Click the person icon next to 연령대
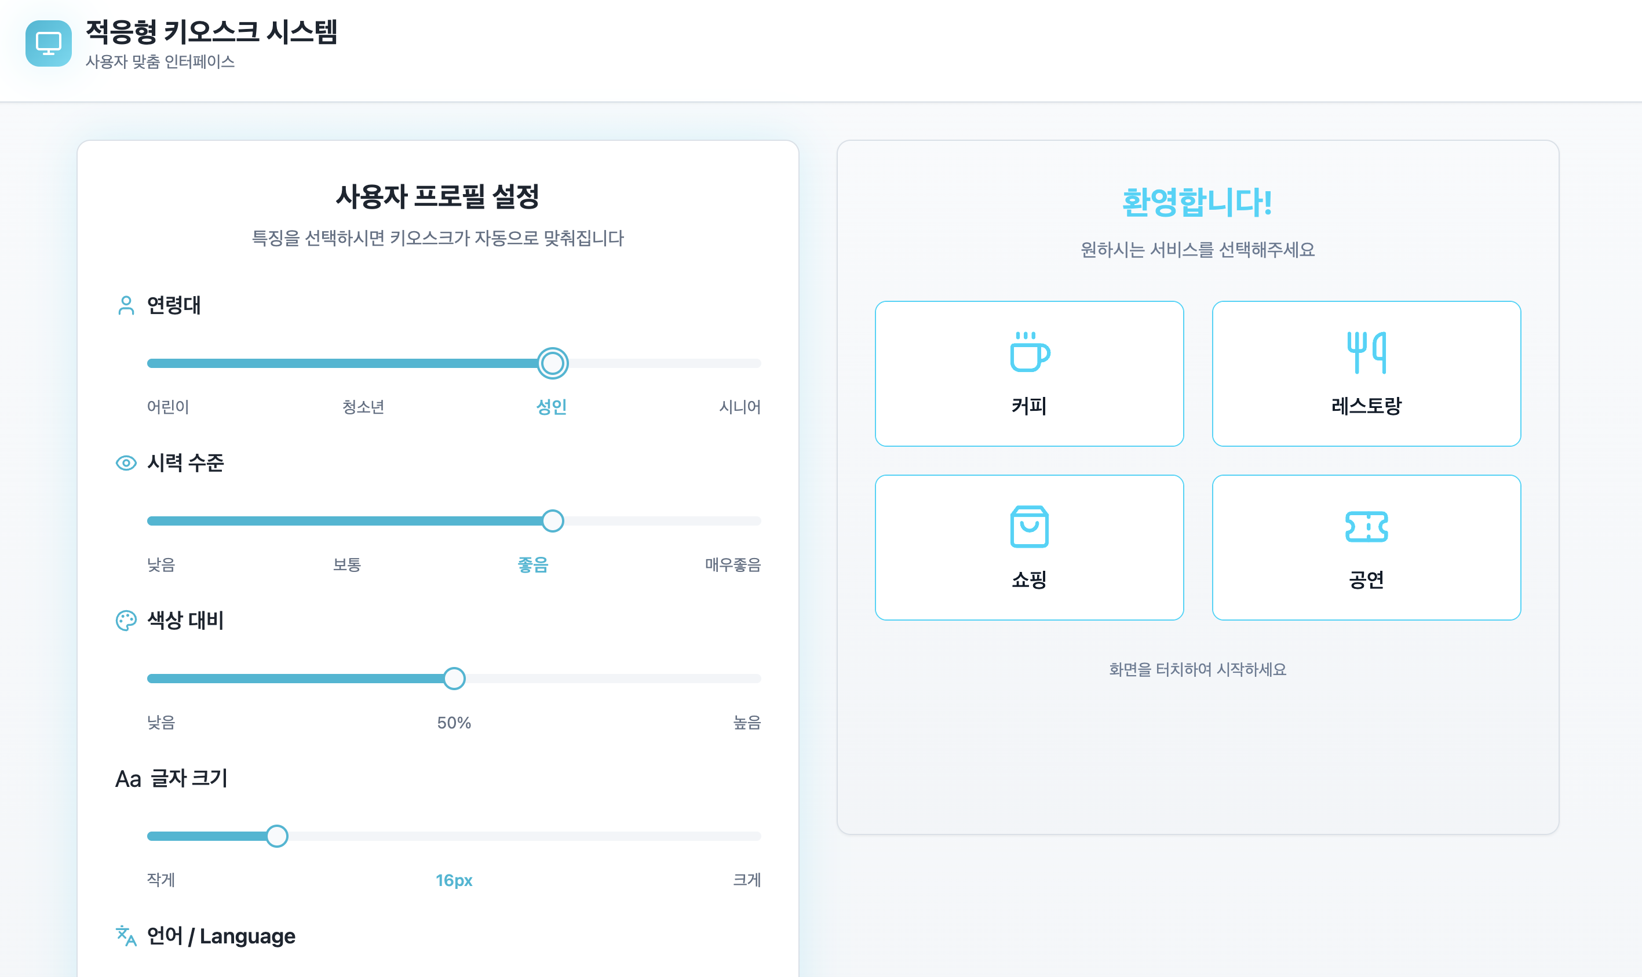 (125, 304)
